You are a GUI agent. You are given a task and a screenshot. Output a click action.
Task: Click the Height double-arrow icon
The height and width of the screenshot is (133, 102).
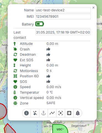coord(14,65)
